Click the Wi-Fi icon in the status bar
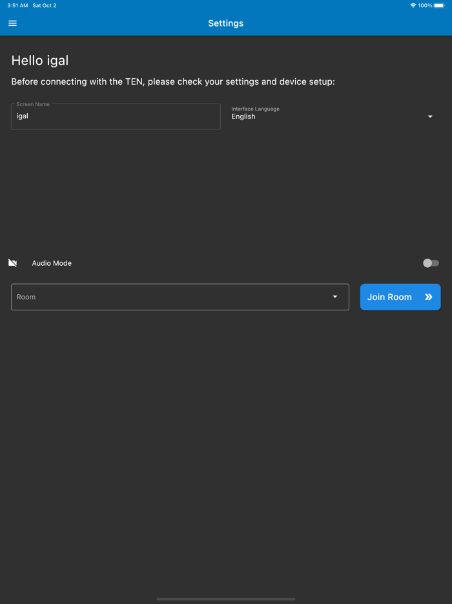The image size is (452, 604). pos(413,5)
